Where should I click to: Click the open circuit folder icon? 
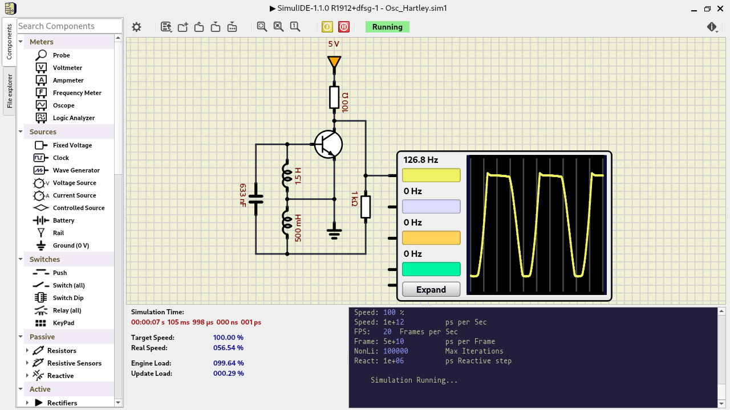[x=199, y=27]
